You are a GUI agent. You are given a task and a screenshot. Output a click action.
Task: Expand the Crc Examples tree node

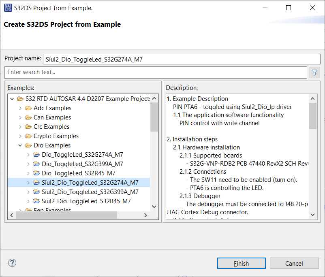tap(20, 127)
